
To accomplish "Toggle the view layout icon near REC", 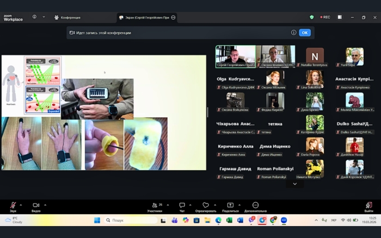I will pos(339,17).
